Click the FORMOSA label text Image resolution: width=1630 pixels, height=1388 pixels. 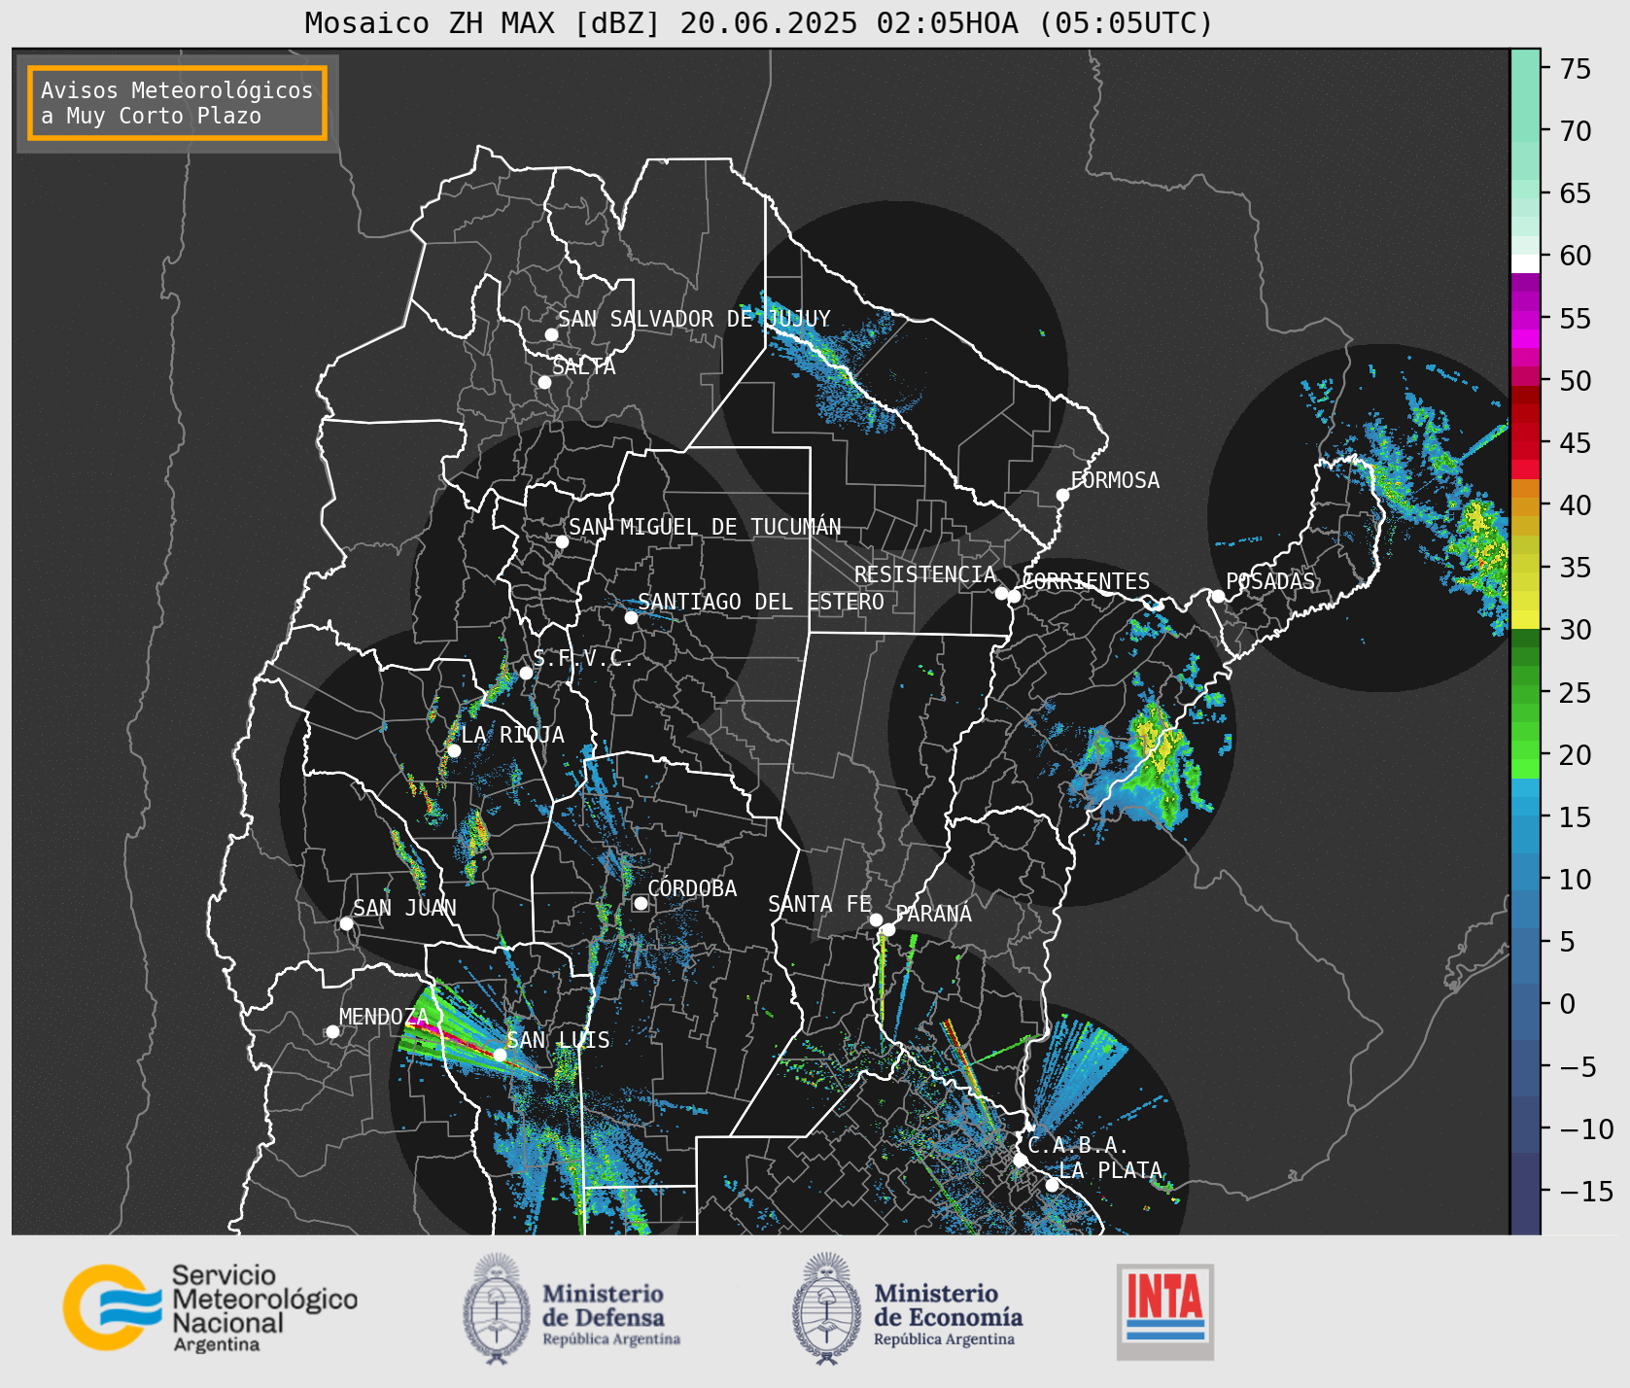click(x=1115, y=480)
